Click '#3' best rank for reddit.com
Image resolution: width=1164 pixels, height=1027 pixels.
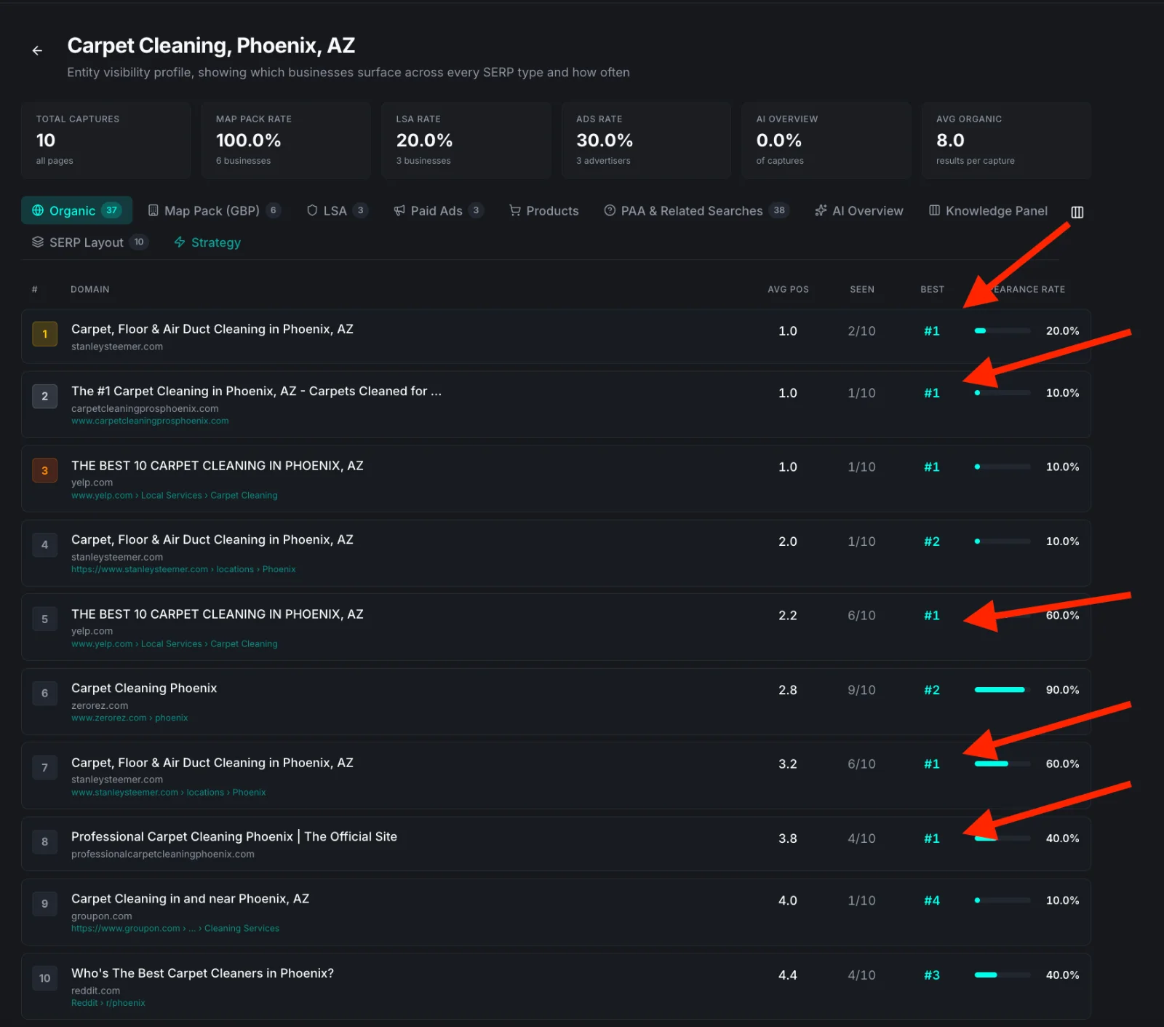click(x=932, y=975)
